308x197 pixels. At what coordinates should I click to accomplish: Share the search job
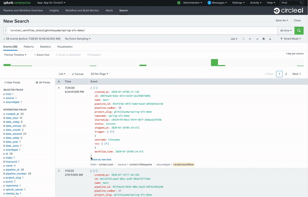point(257,39)
